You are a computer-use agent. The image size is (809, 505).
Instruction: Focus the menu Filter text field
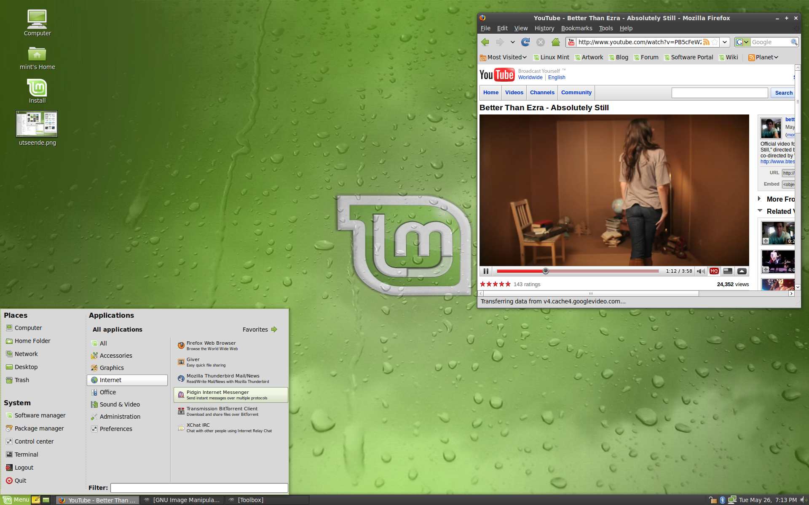199,488
